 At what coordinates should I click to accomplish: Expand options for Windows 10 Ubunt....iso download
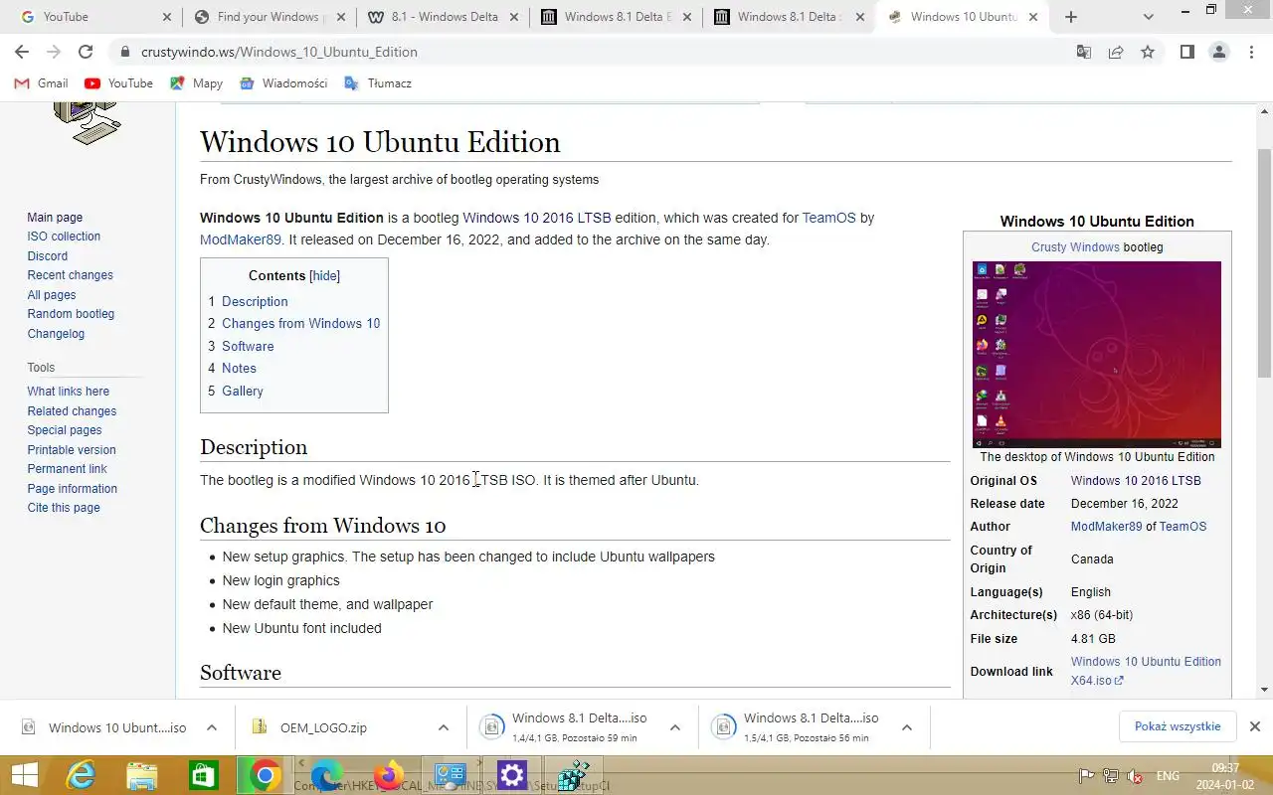pos(212,727)
